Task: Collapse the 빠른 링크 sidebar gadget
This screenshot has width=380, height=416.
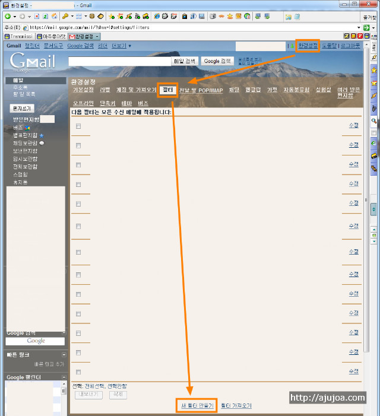Action: pyautogui.click(x=64, y=355)
